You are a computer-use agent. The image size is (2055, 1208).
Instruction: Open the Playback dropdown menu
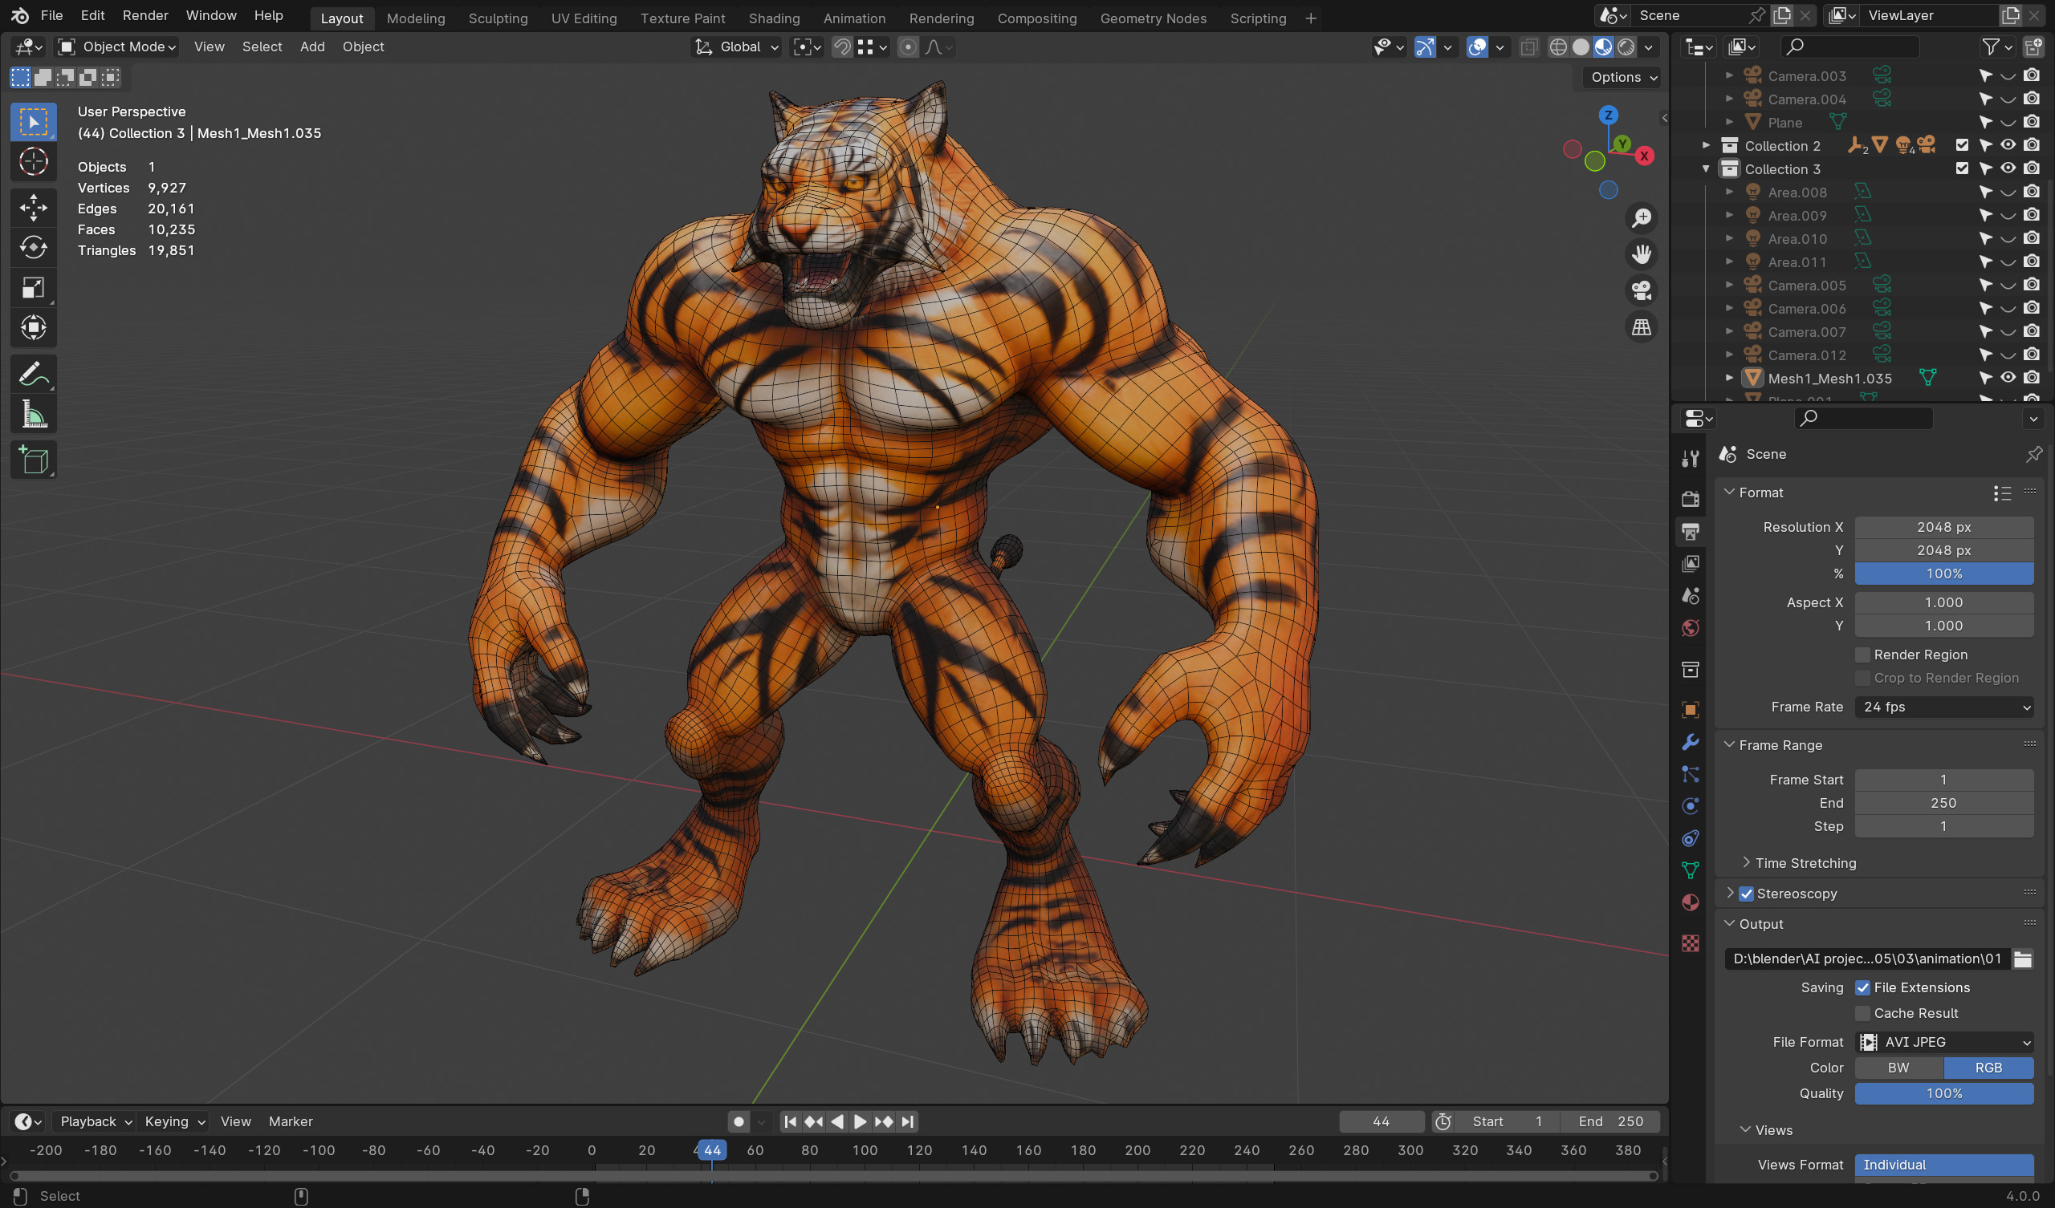click(x=95, y=1122)
